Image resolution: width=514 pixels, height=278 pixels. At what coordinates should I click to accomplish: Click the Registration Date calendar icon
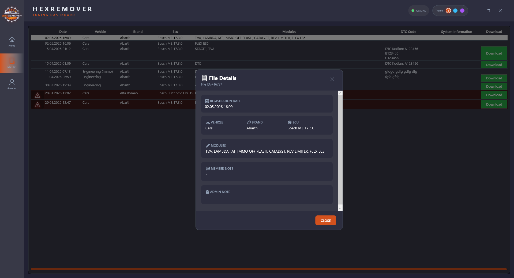pyautogui.click(x=207, y=101)
